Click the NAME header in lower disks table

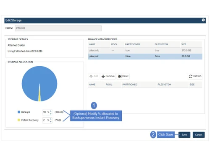click(x=92, y=85)
